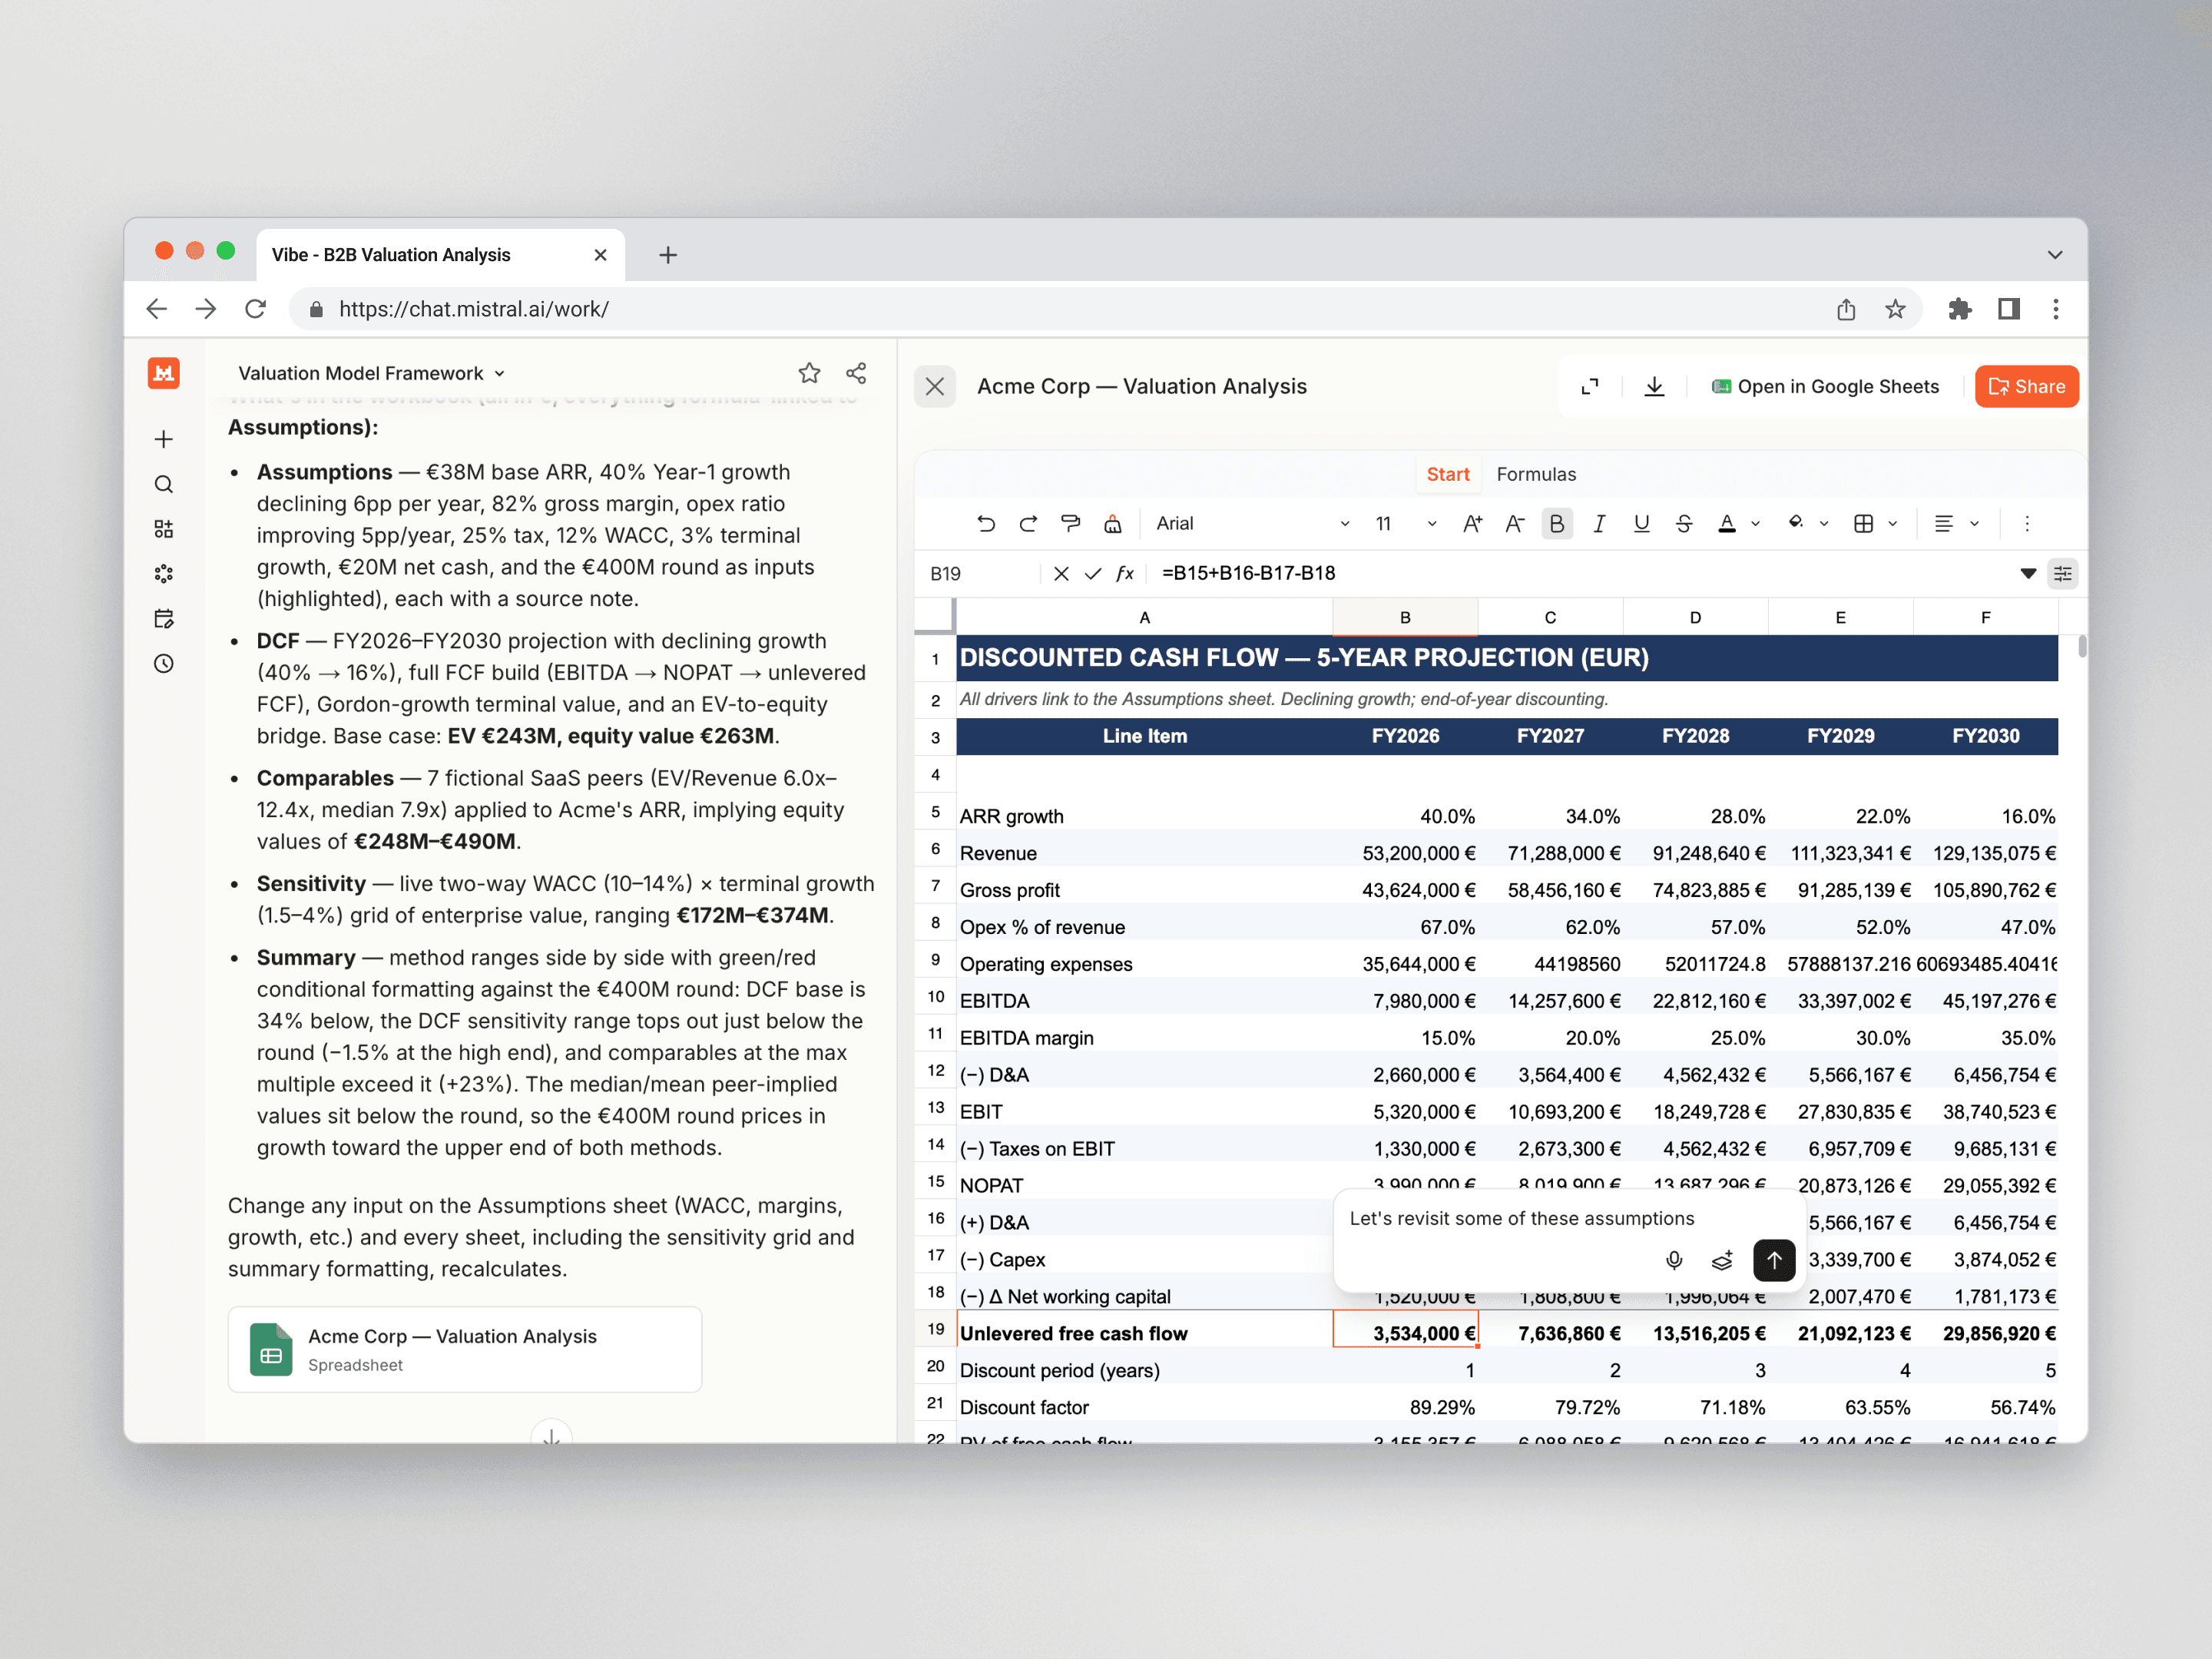Viewport: 2212px width, 1659px height.
Task: Star the Valuation Model Framework conversation
Action: [809, 373]
